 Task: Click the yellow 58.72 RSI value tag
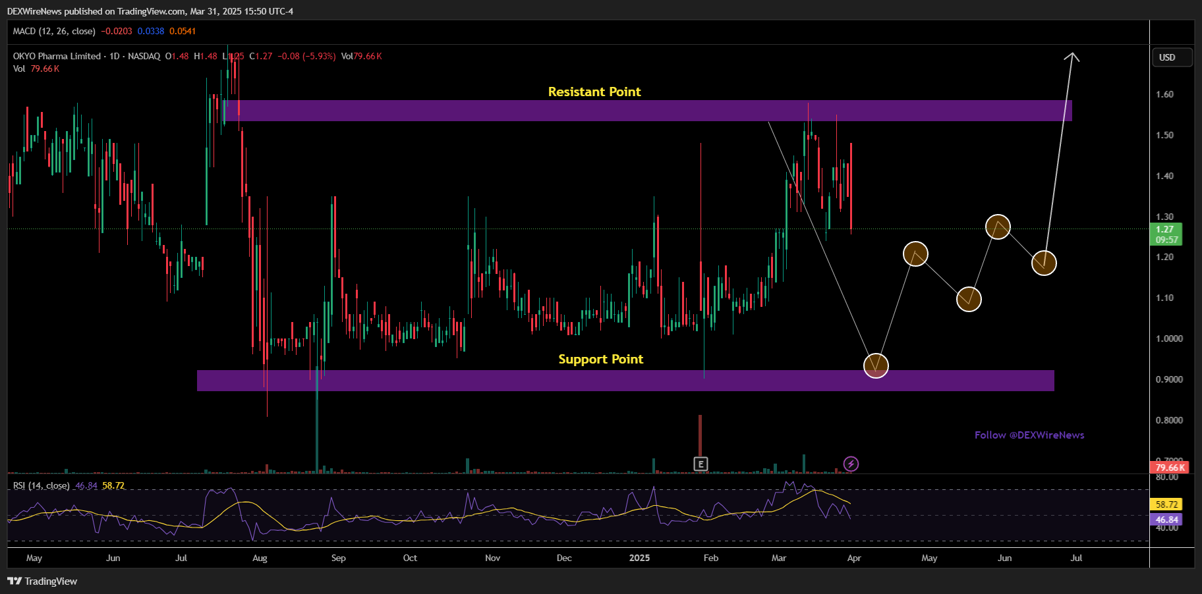point(1166,504)
